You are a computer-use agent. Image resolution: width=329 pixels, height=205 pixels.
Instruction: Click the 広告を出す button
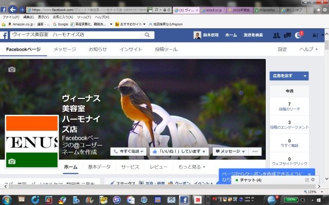(x=289, y=76)
